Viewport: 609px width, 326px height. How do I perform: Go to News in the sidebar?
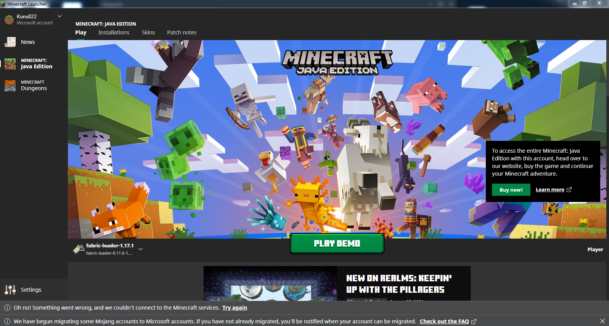(x=28, y=42)
